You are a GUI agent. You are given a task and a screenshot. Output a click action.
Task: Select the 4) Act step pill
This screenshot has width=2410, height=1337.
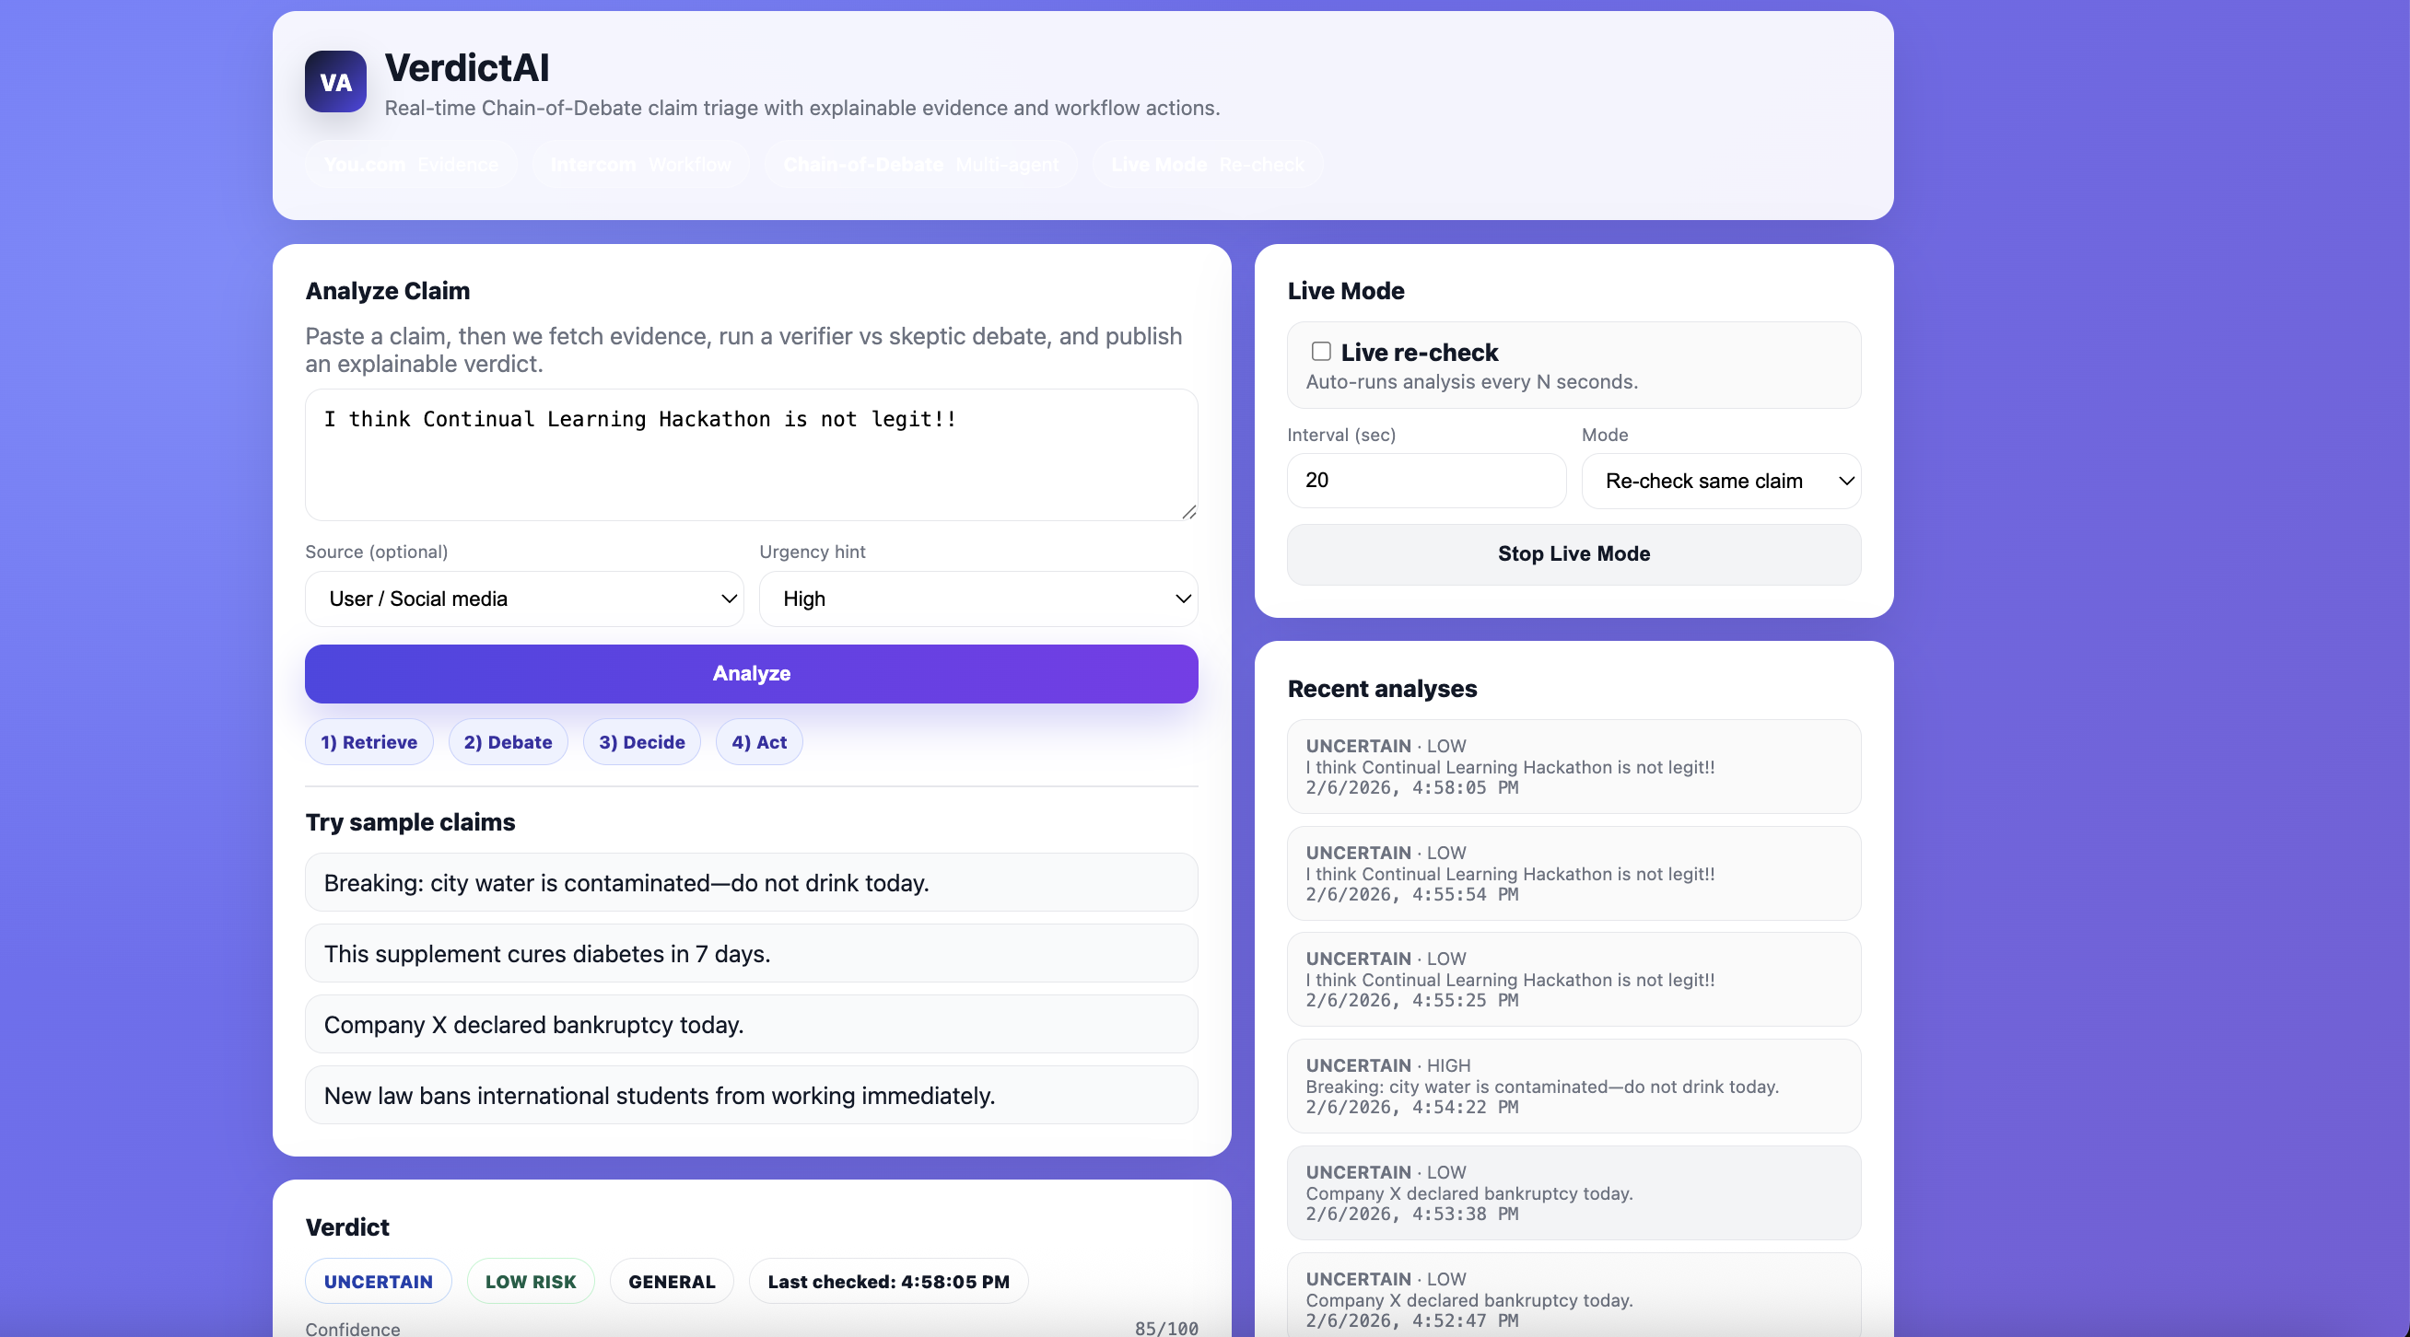758,742
